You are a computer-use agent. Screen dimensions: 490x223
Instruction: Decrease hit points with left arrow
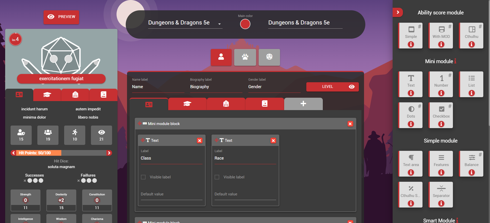(13, 153)
